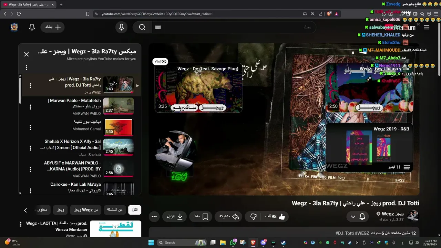The height and width of the screenshot is (248, 441).
Task: Select the الكل filter chip
Action: click(135, 210)
